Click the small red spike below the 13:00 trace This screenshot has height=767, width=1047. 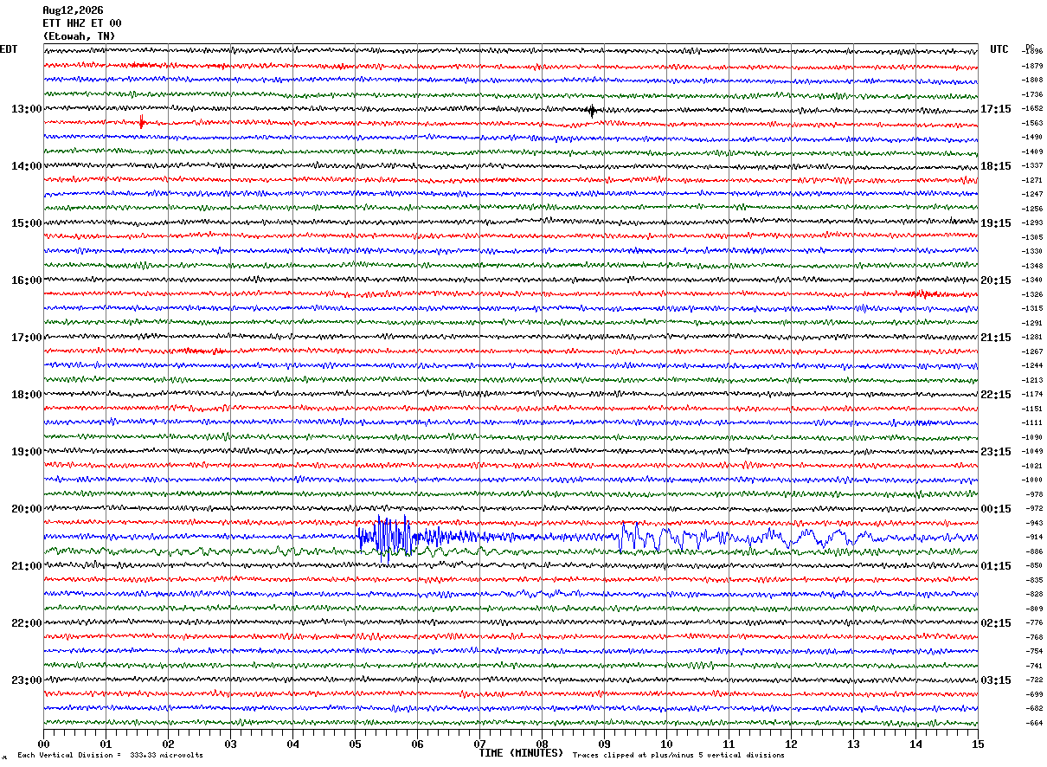tap(141, 122)
